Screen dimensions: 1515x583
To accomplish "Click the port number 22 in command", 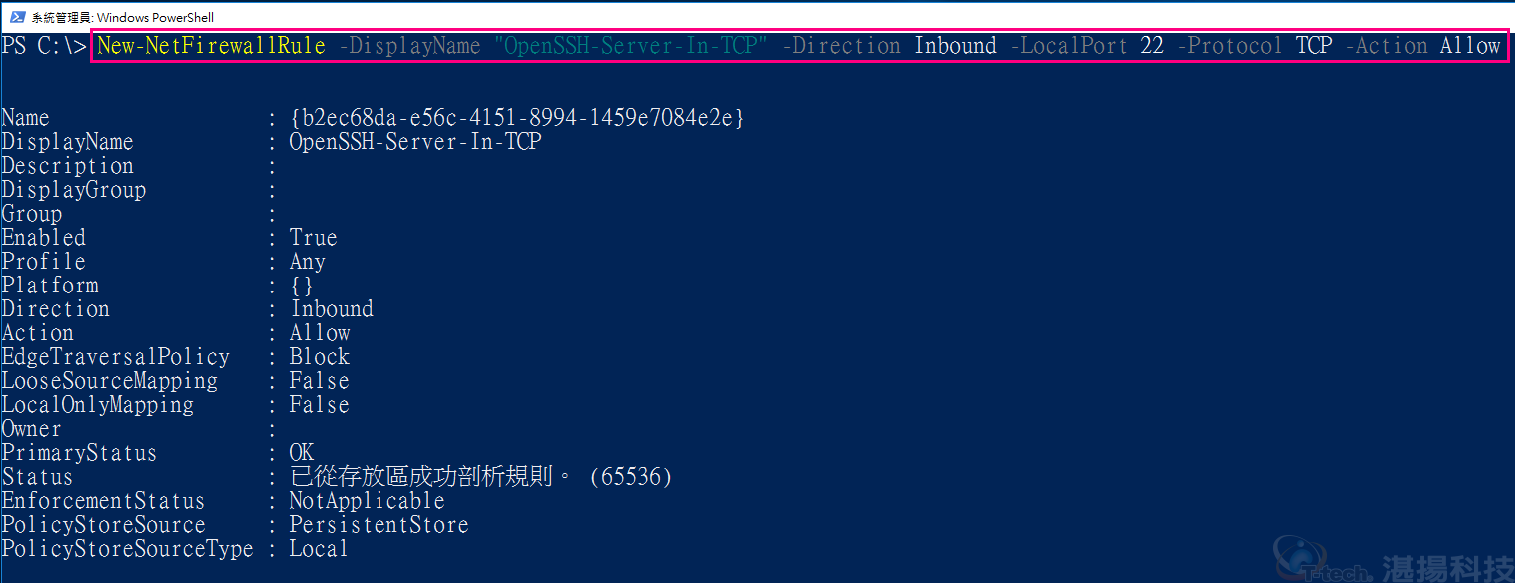I will pyautogui.click(x=1152, y=46).
